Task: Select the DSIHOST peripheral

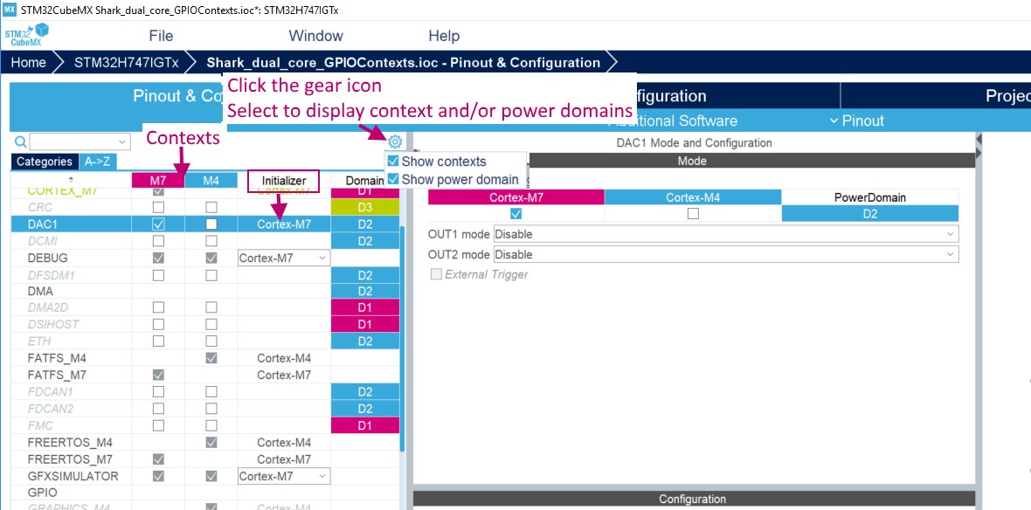Action: (x=52, y=325)
